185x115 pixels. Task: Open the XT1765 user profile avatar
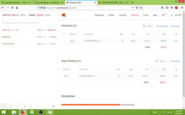point(172,15)
